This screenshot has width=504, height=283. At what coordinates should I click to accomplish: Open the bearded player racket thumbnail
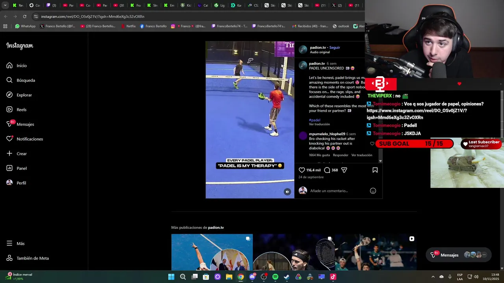pyautogui.click(x=294, y=252)
